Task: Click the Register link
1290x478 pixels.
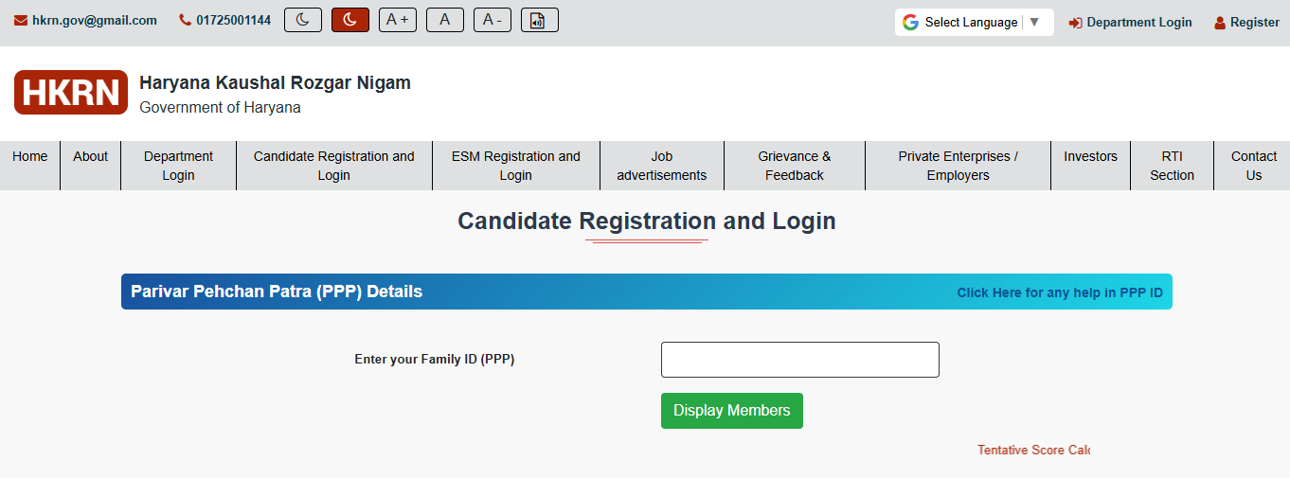Action: (1254, 23)
